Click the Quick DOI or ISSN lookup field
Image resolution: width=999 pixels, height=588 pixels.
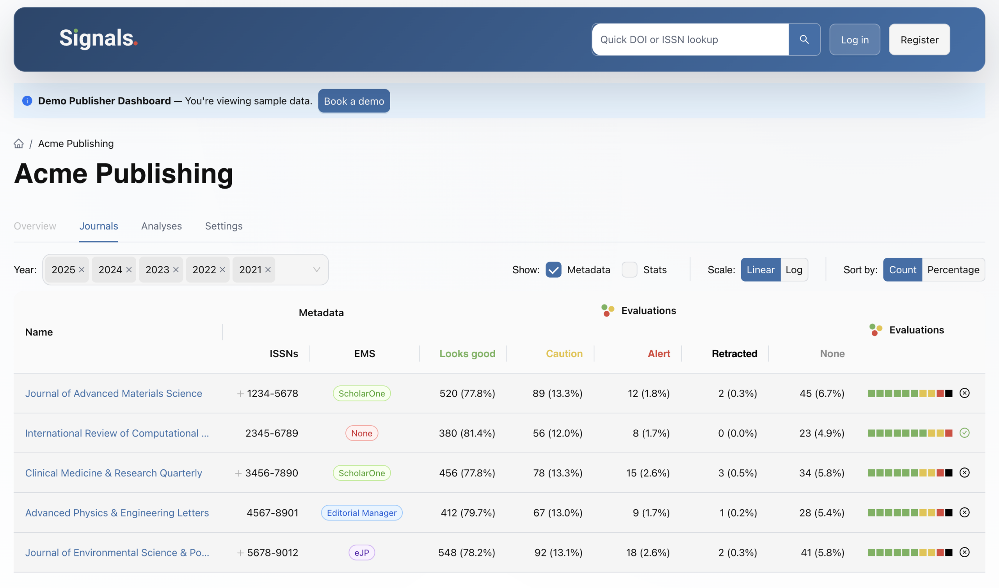(690, 39)
